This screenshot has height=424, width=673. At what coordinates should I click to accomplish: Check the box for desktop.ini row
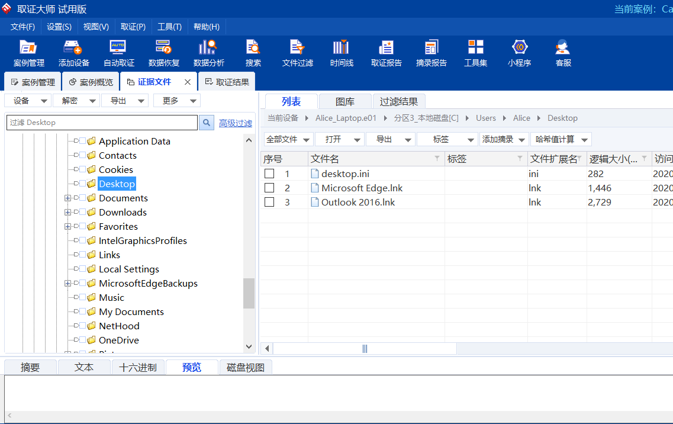pos(269,174)
